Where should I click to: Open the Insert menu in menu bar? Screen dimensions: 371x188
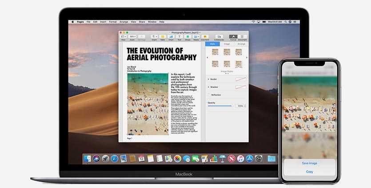coord(103,22)
